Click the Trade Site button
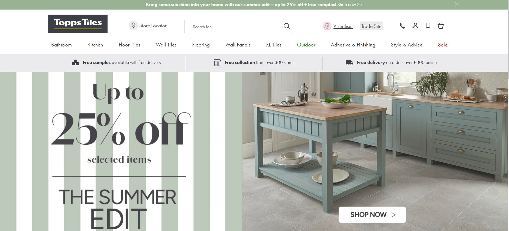The width and height of the screenshot is (509, 231). click(x=371, y=26)
